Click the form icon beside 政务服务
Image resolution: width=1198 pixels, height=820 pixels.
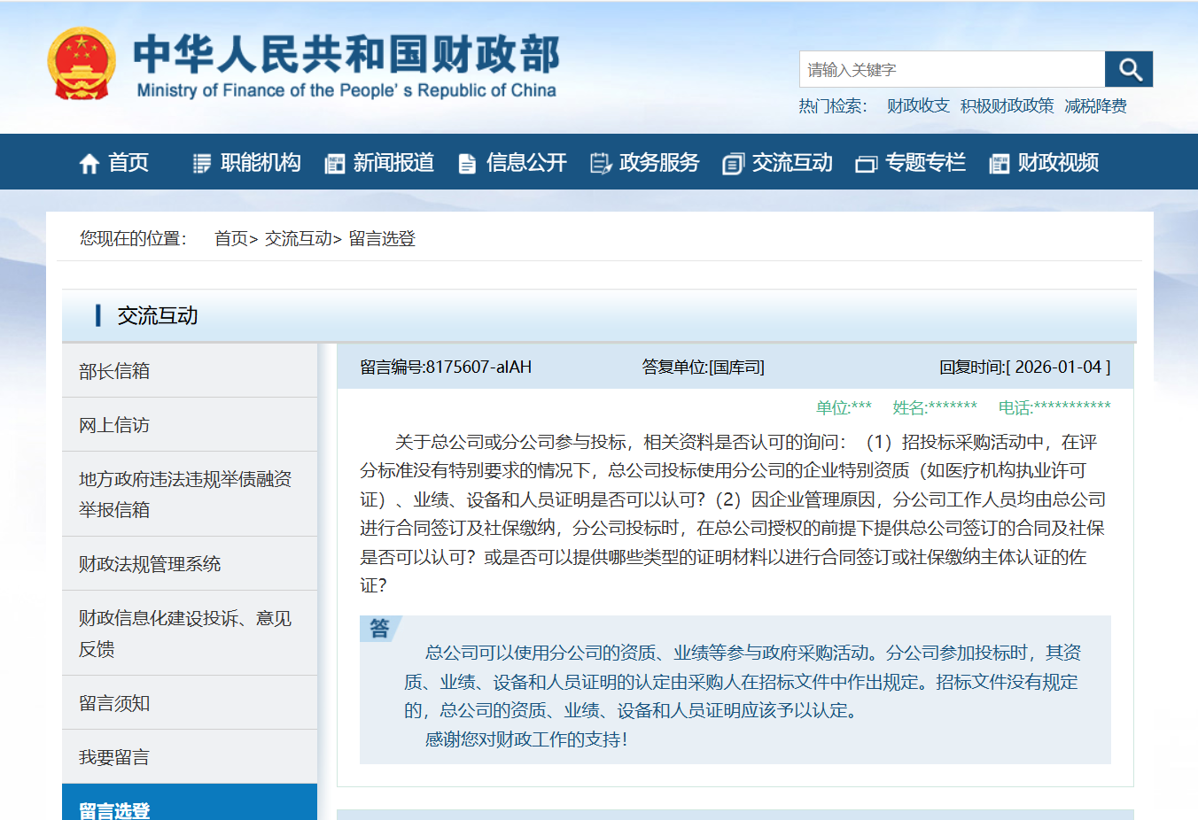click(x=601, y=164)
